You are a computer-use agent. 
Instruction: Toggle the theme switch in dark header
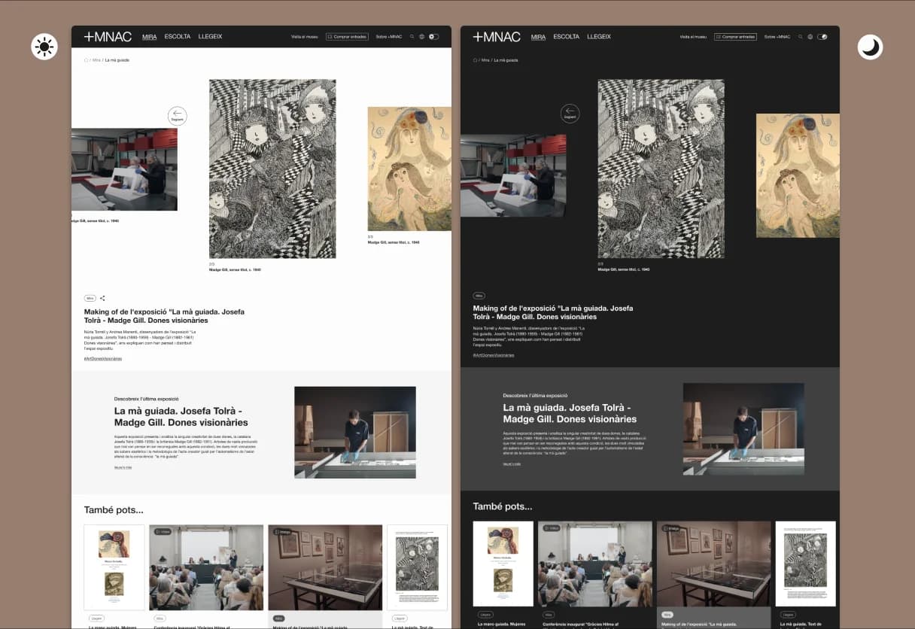click(x=822, y=37)
